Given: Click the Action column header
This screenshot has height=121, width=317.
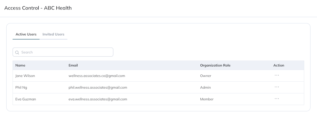Looking at the screenshot, I should (x=279, y=65).
